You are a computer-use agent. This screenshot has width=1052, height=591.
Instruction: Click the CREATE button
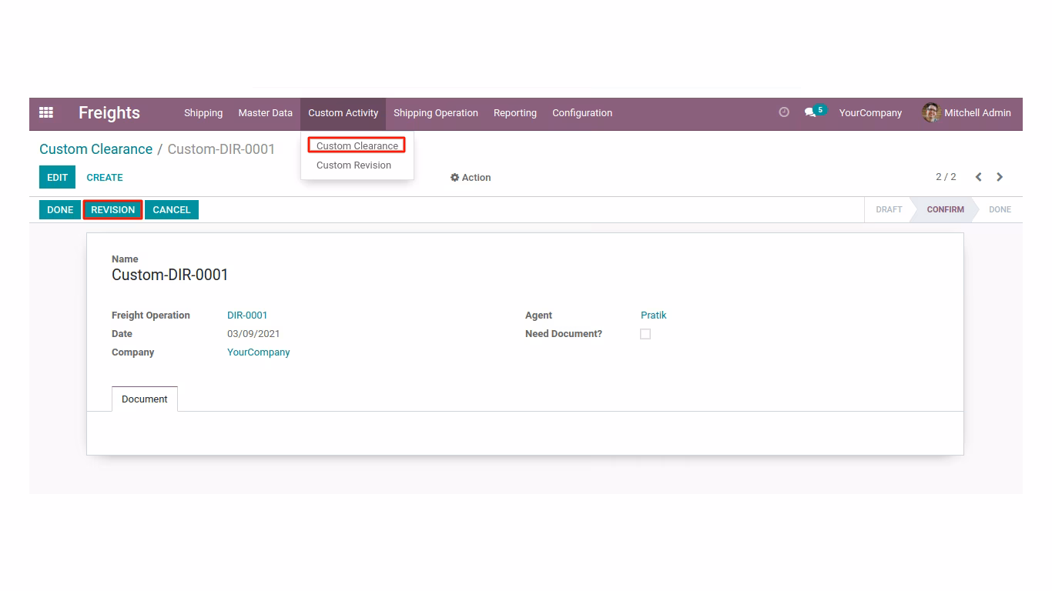(105, 177)
